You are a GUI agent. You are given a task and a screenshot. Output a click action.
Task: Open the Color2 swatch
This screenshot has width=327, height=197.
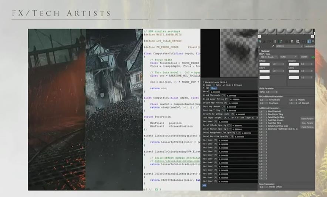click(294, 71)
